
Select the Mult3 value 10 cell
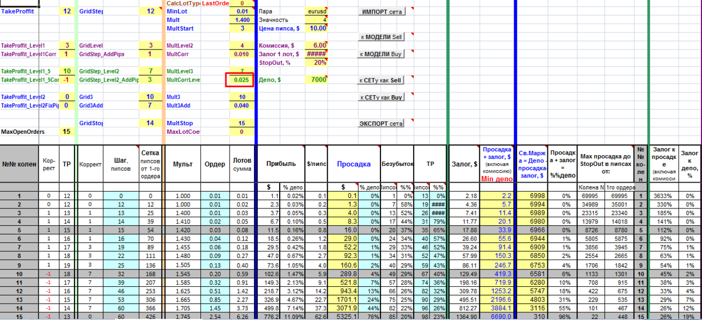tap(241, 97)
